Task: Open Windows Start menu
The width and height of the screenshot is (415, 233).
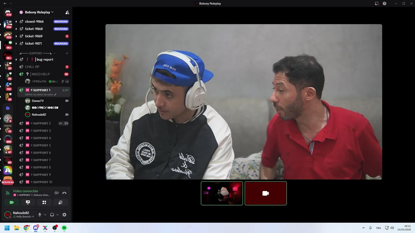Action: click(7, 228)
